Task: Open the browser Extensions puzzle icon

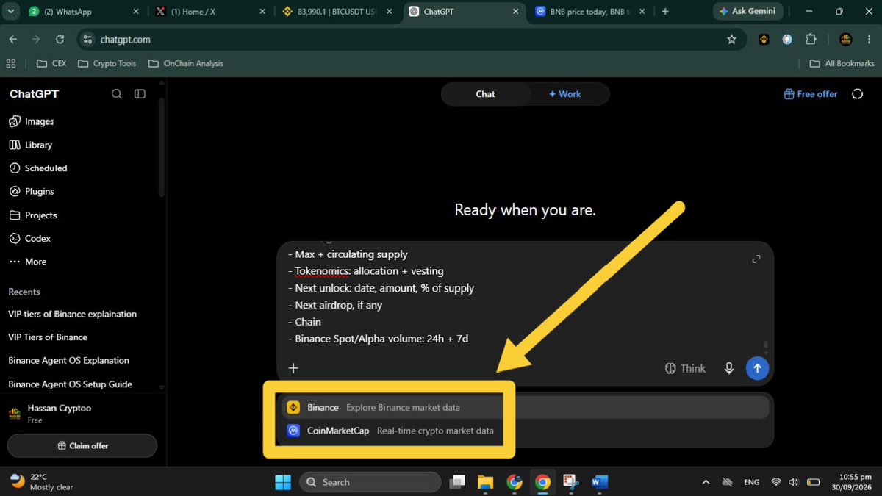Action: click(x=811, y=40)
